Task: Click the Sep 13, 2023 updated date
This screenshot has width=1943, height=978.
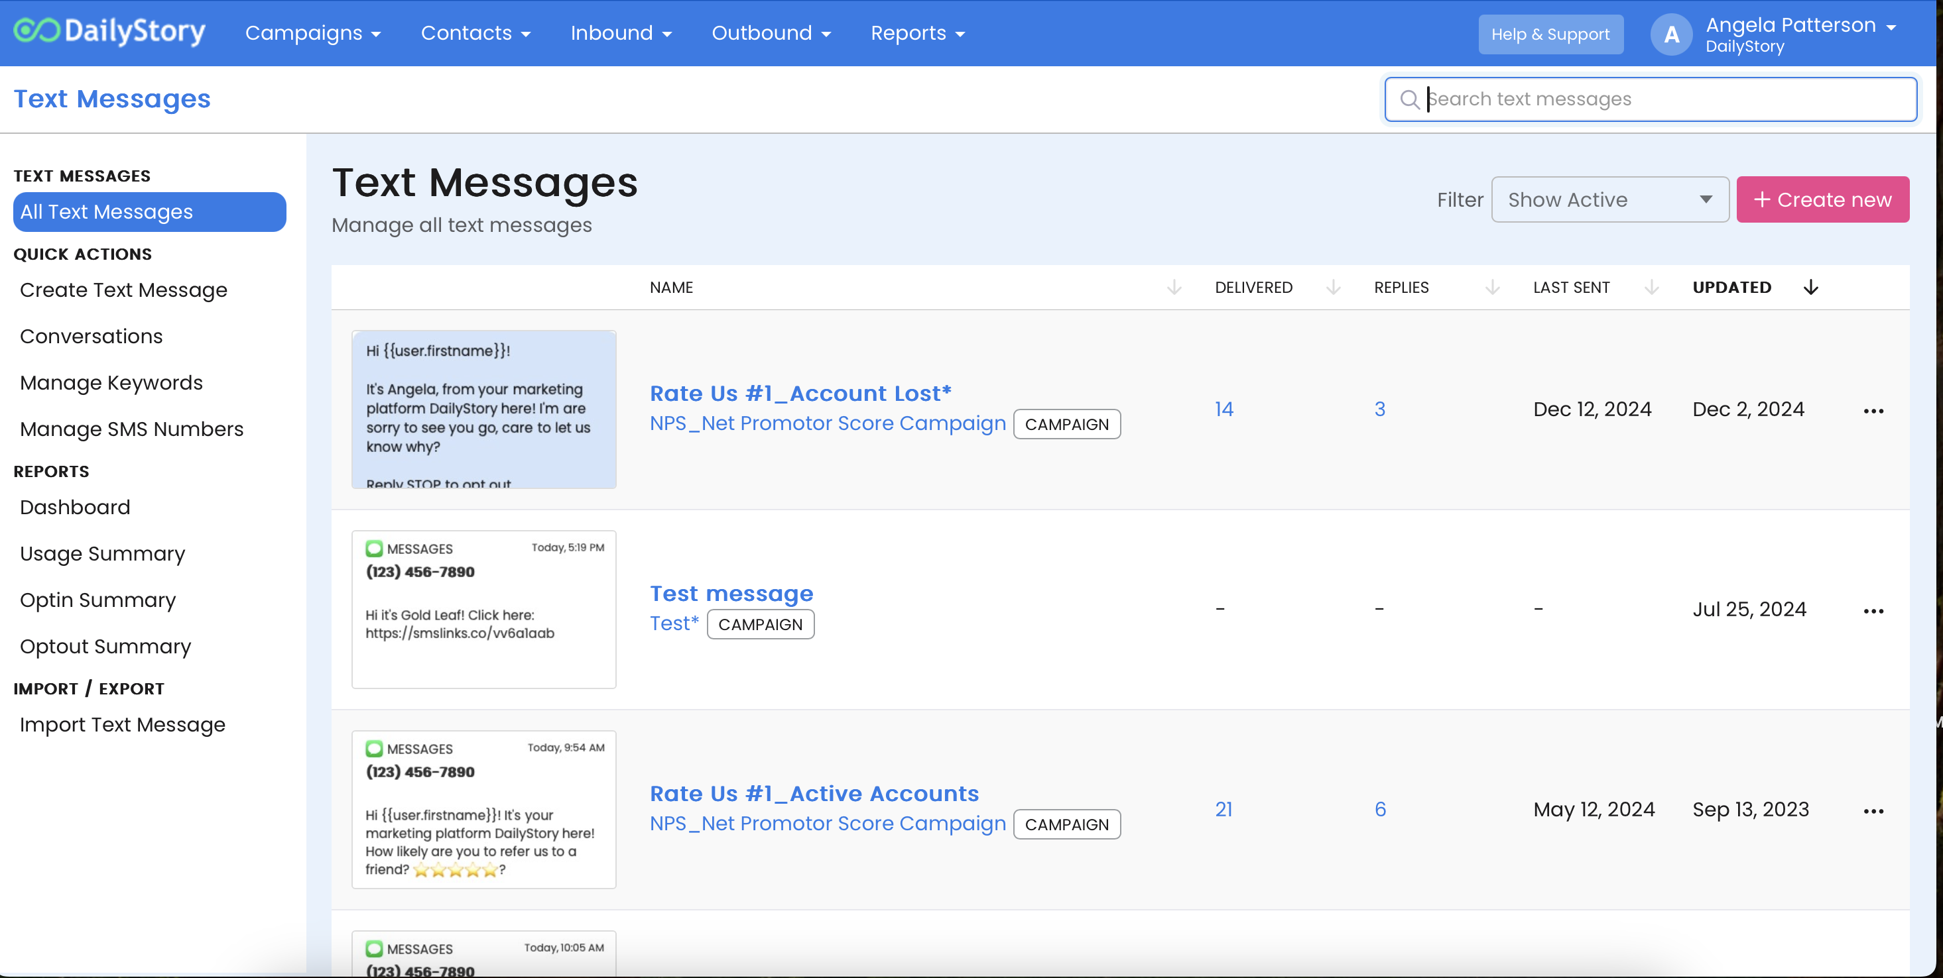Action: (1751, 809)
